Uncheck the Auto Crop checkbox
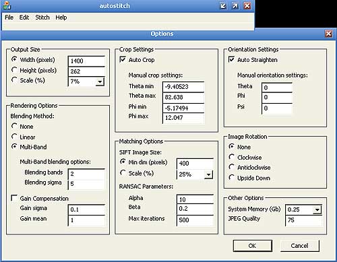The height and width of the screenshot is (262, 337). (x=123, y=59)
